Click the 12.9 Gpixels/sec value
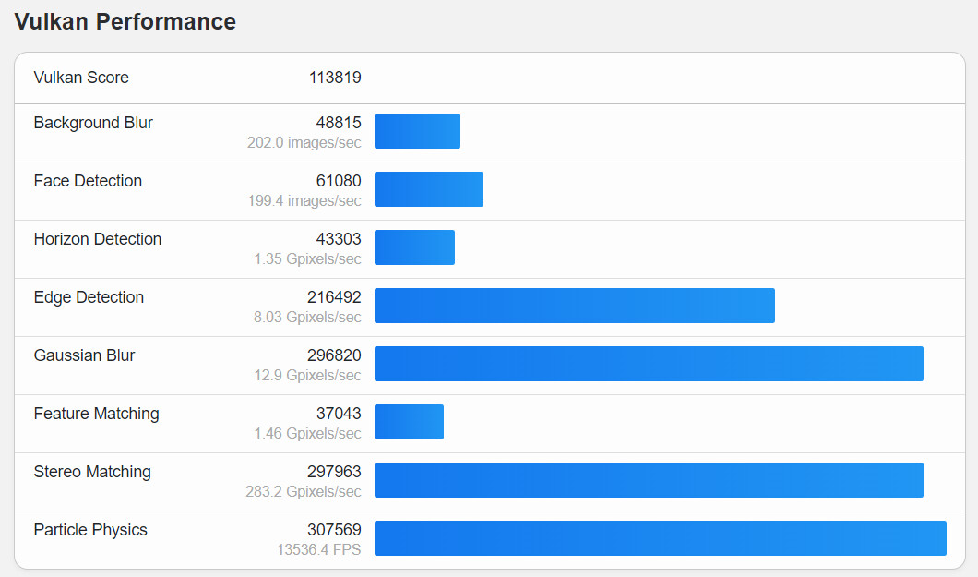This screenshot has height=577, width=978. point(307,376)
